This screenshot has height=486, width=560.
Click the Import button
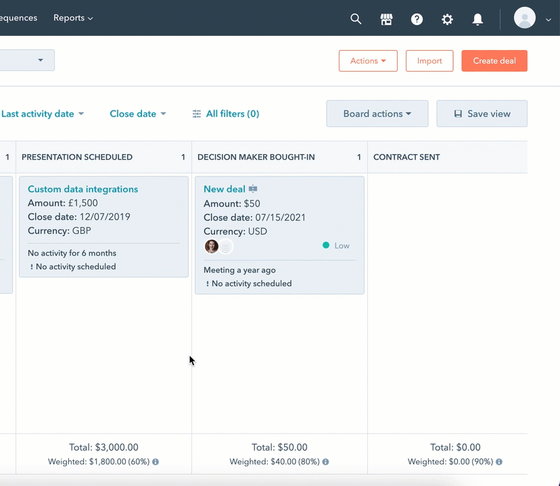[x=429, y=61]
